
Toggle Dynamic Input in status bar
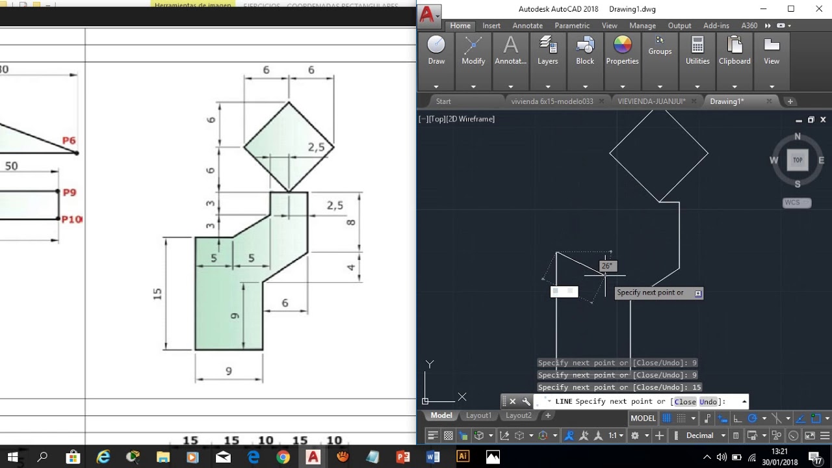[x=723, y=418]
